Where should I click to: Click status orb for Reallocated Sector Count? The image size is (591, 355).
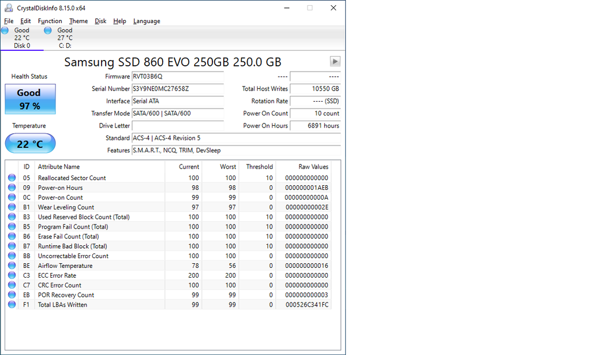[x=12, y=178]
